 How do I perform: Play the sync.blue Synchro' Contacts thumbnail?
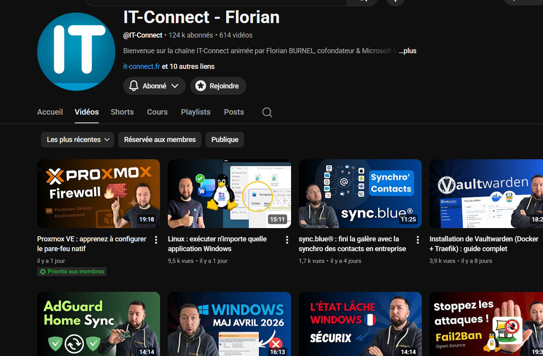(x=360, y=194)
